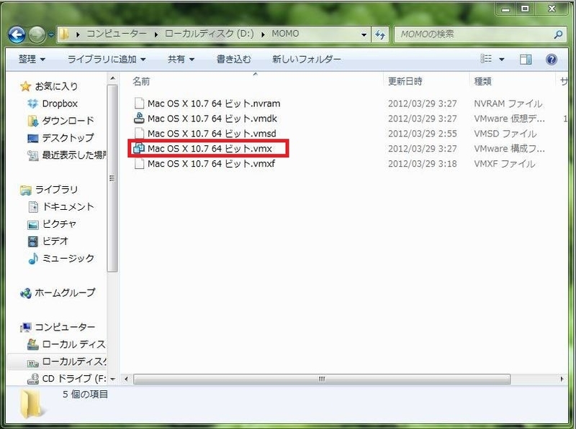Select the ローカルディスク (D:) breadcrumb segment
This screenshot has width=576, height=429.
tap(209, 34)
